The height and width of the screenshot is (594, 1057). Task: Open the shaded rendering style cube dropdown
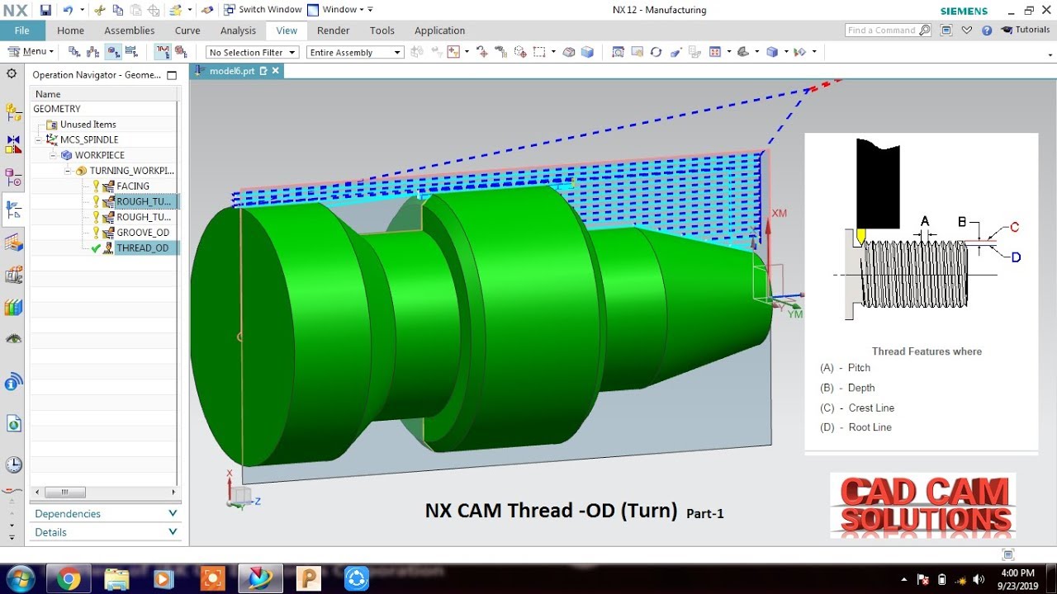(772, 52)
